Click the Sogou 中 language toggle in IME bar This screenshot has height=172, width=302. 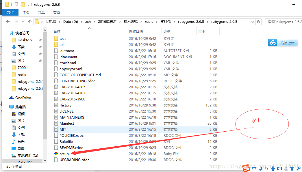(x=254, y=169)
